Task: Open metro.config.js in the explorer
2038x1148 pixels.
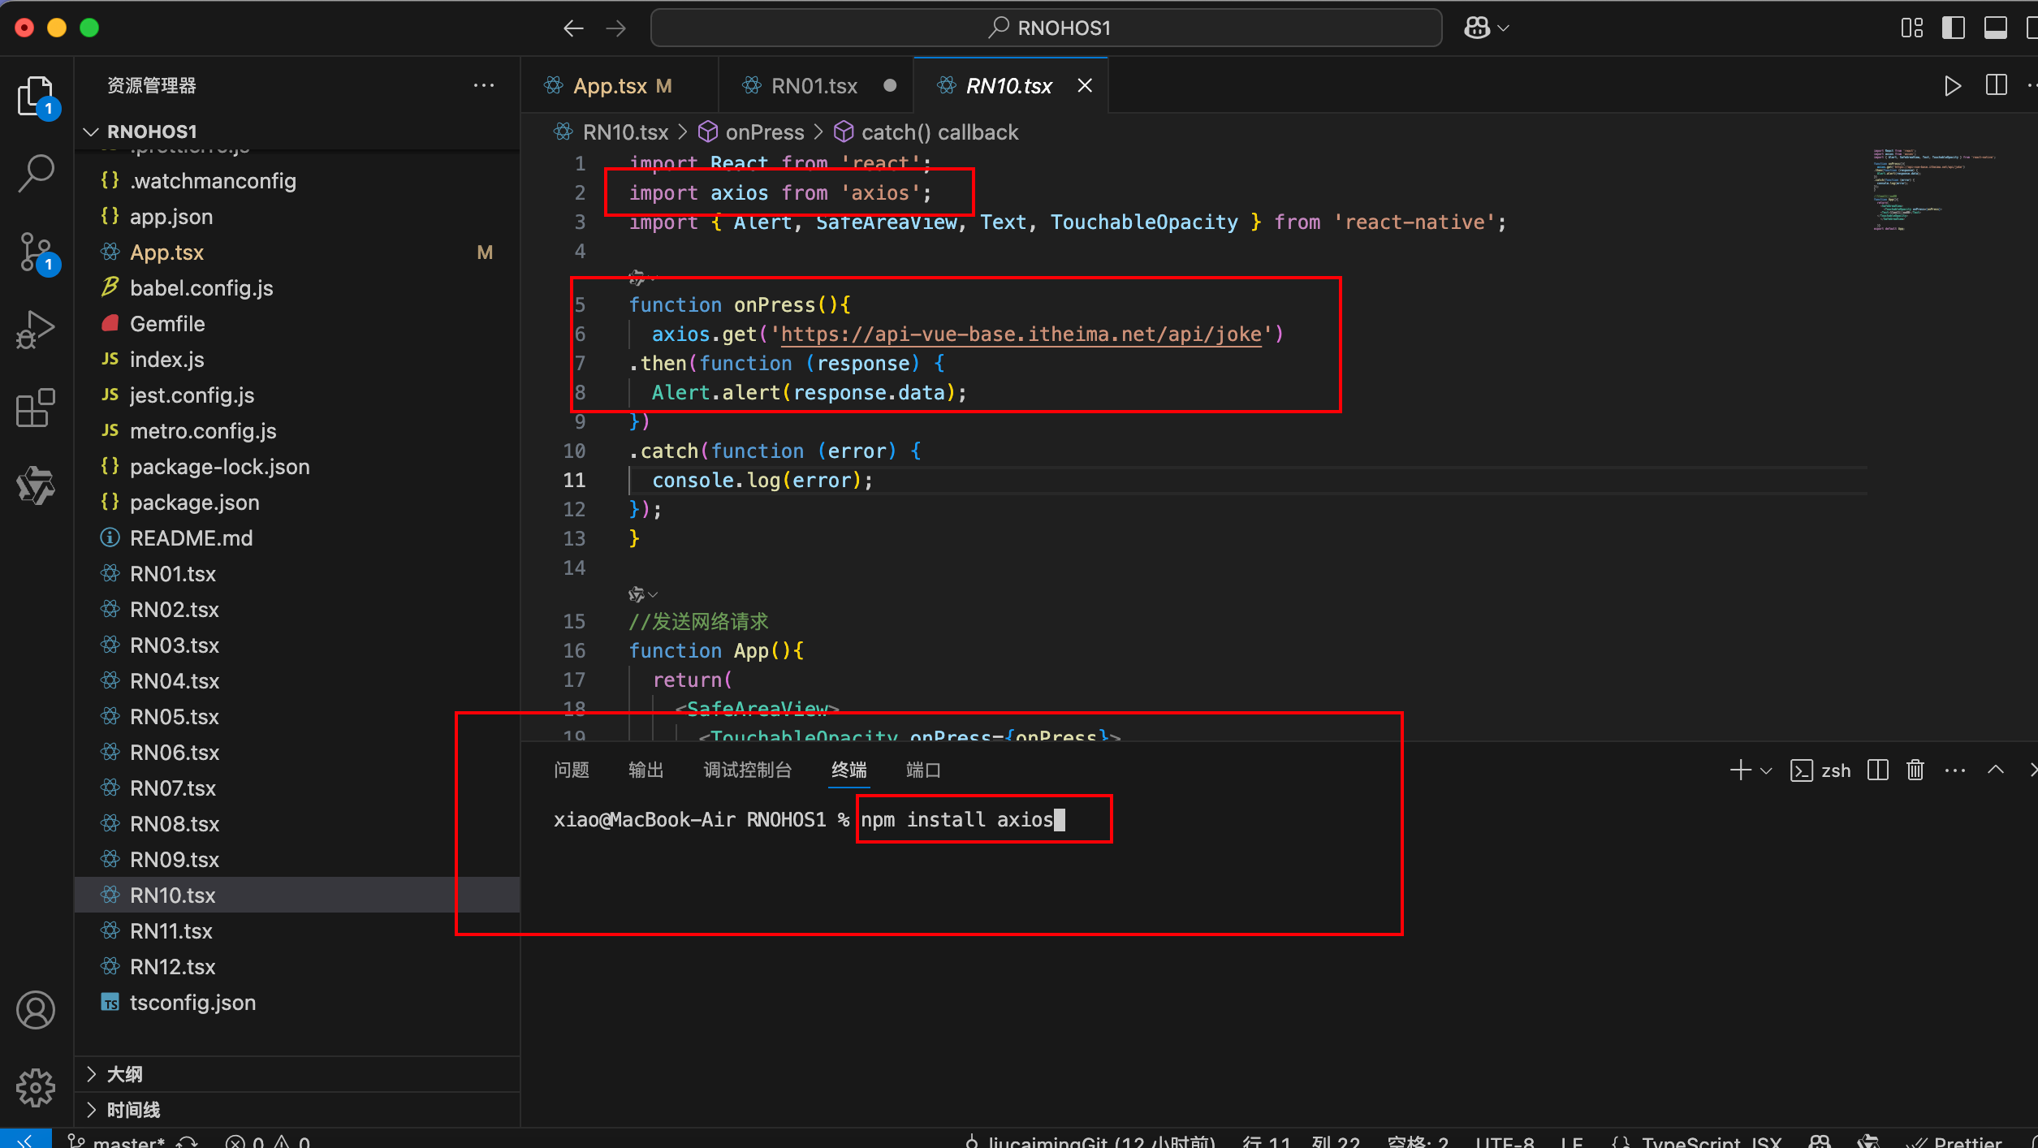Action: (297, 430)
